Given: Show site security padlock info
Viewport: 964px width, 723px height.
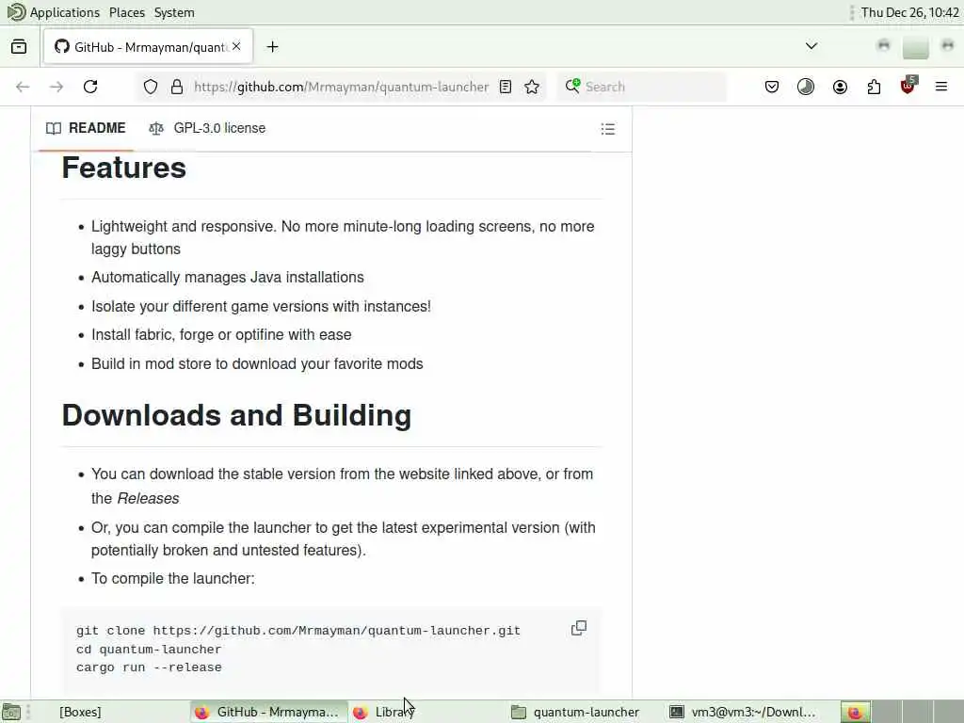Looking at the screenshot, I should pos(177,87).
